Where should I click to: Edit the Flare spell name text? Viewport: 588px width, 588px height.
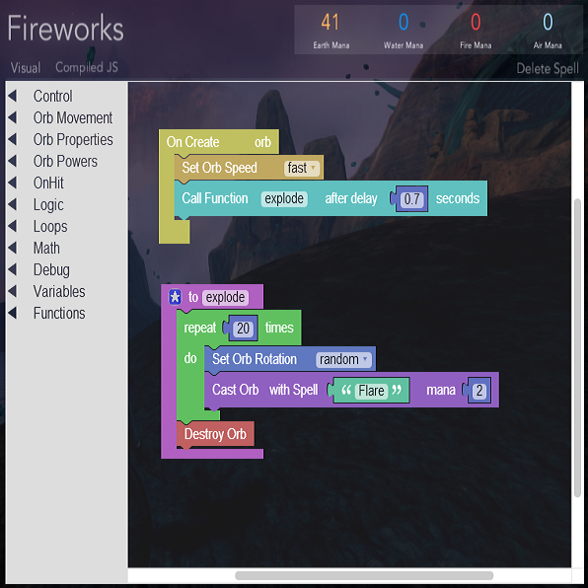[x=371, y=391]
